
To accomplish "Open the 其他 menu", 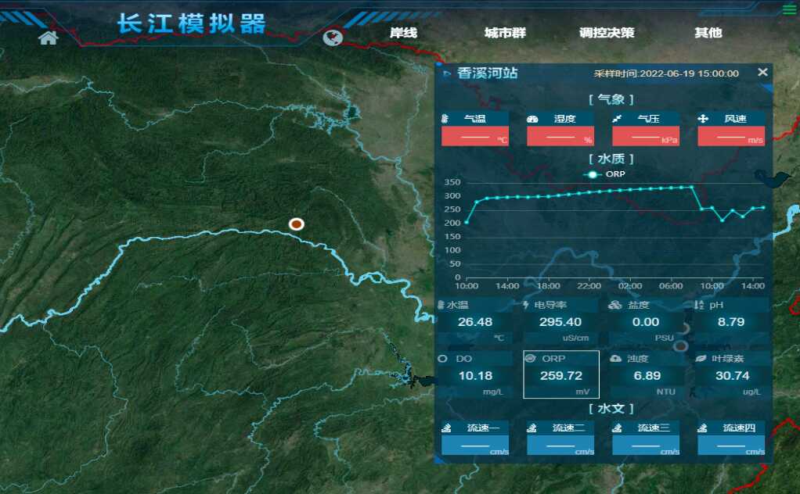I will [708, 33].
